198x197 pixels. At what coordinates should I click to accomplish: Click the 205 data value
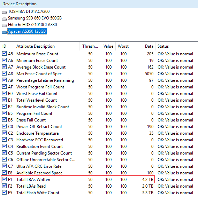150,54
